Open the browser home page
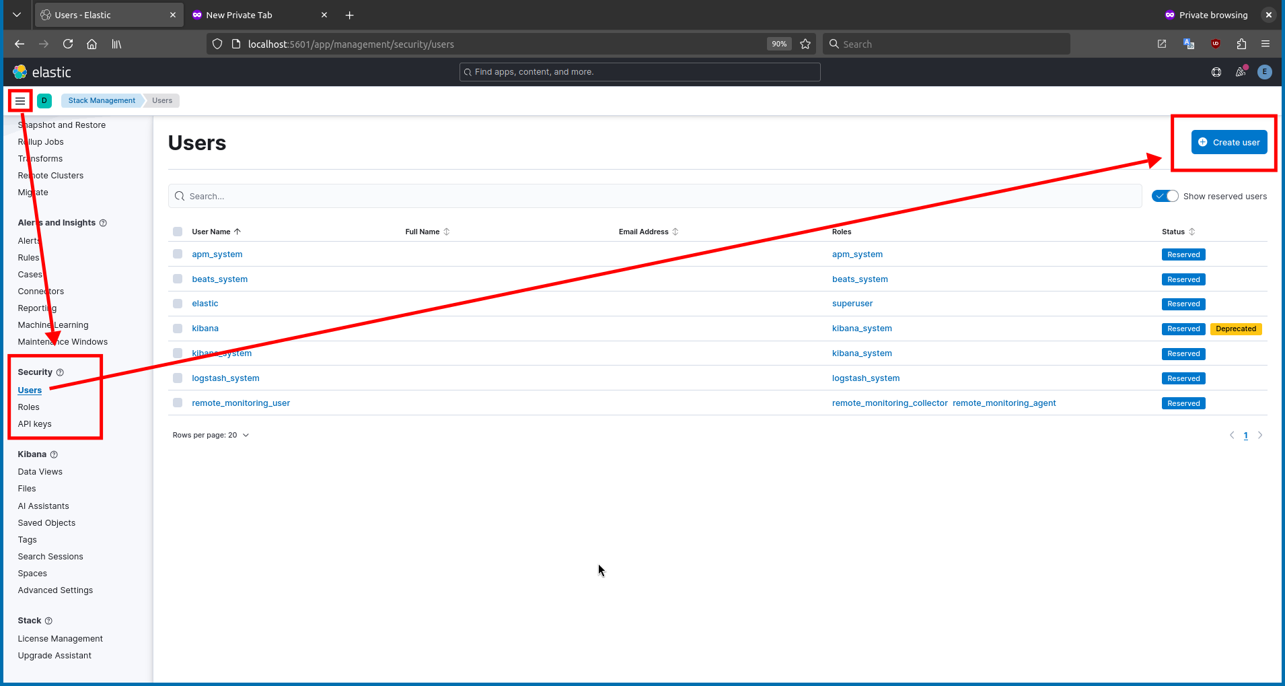 click(92, 44)
